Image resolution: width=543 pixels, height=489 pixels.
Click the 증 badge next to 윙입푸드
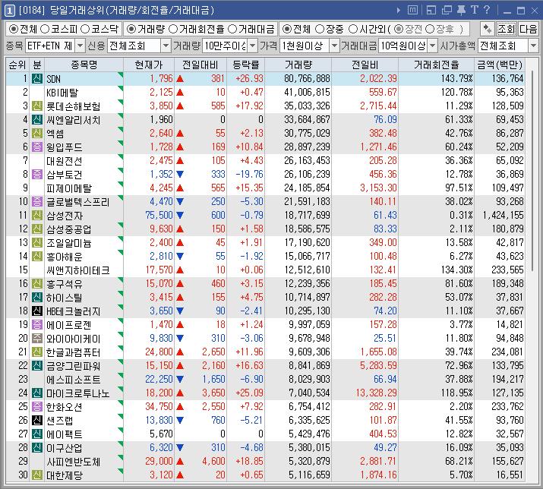click(x=37, y=147)
